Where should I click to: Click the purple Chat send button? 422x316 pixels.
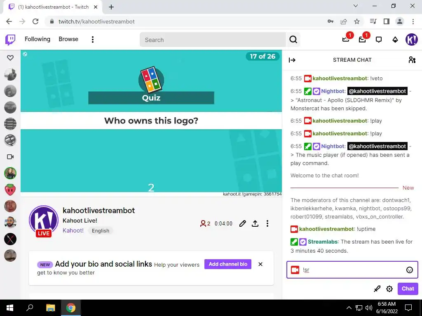(x=408, y=289)
